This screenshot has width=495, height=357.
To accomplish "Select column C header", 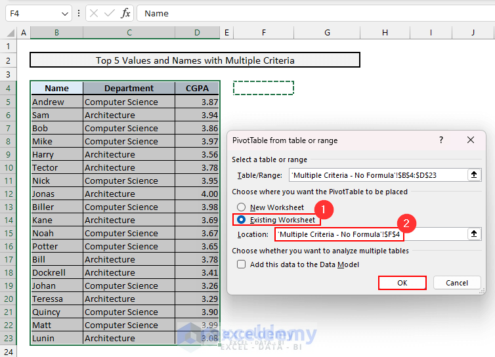I will click(129, 33).
